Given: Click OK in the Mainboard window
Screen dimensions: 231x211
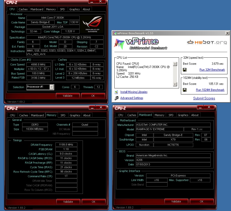Looking at the screenshot, I should point(202,201).
